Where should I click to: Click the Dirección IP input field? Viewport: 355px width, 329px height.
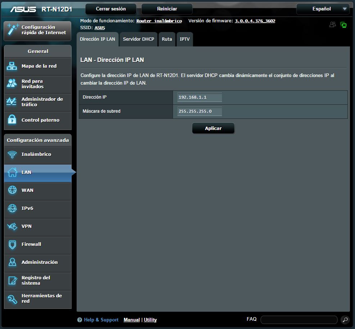[200, 98]
